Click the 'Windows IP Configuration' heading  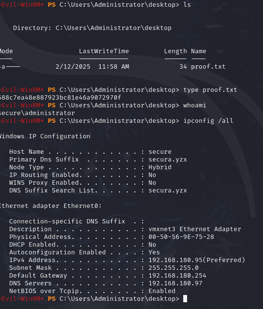pos(45,136)
